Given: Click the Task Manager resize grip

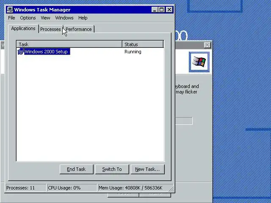Looking at the screenshot, I should click(x=171, y=189).
